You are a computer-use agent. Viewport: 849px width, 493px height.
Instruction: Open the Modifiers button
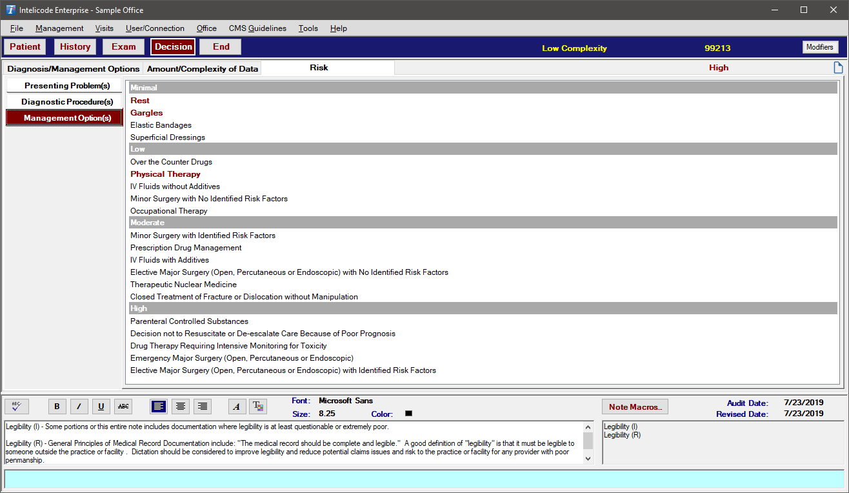pos(820,47)
